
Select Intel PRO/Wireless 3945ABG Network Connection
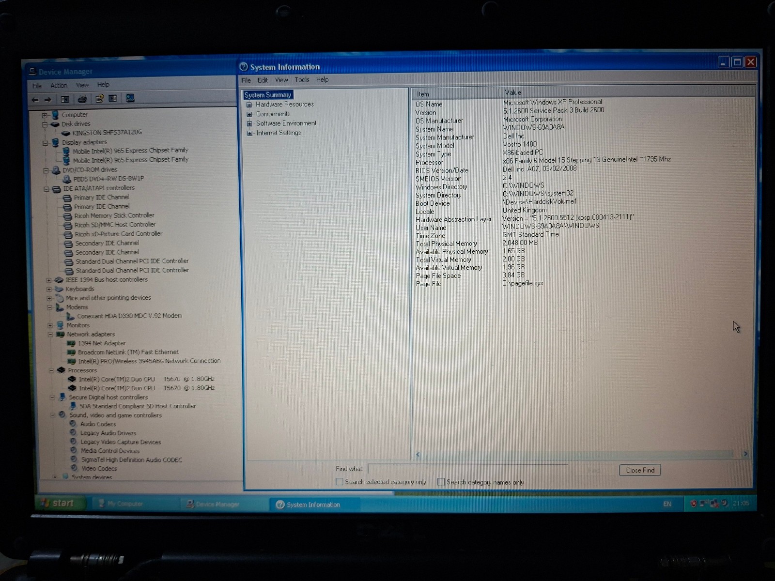coord(149,361)
